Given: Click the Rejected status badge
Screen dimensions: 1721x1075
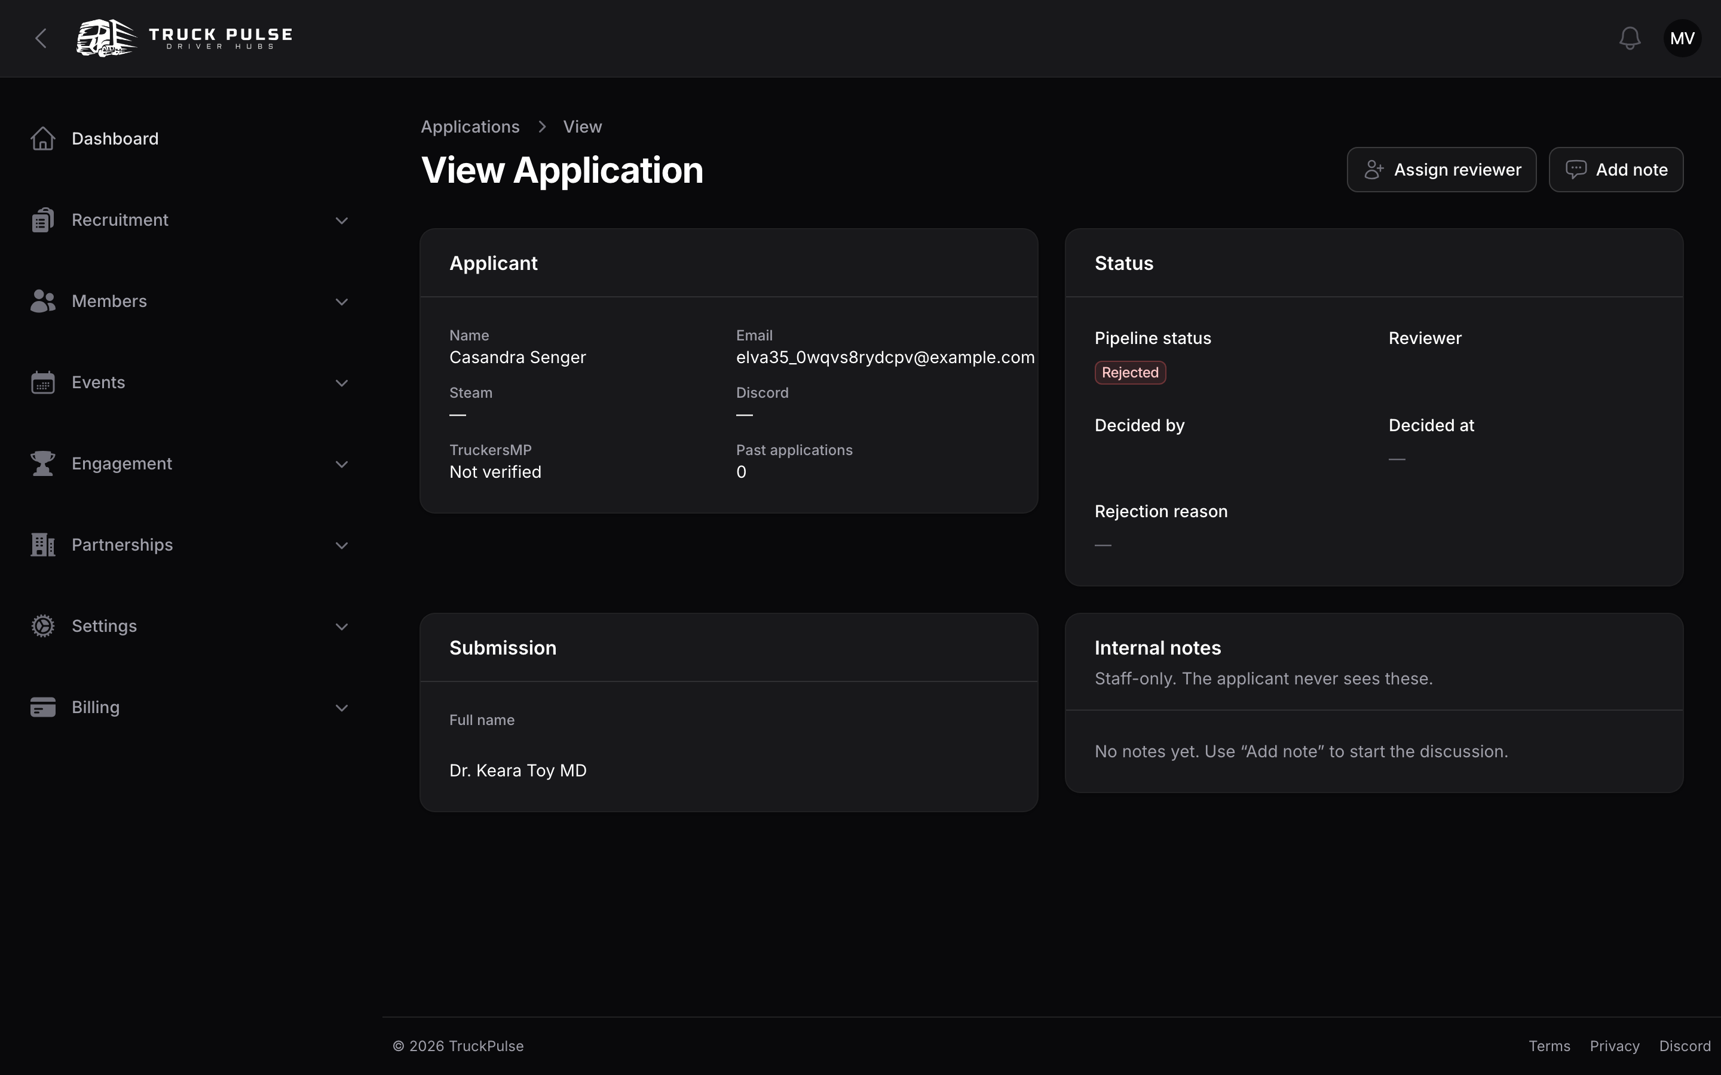Looking at the screenshot, I should pos(1130,373).
